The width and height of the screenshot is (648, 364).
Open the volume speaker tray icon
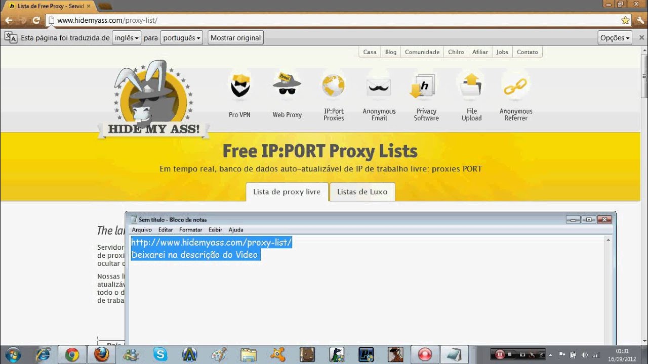point(585,355)
